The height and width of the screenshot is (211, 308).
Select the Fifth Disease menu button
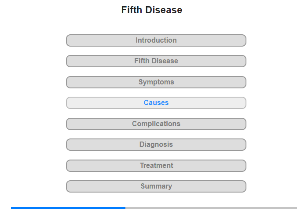click(x=156, y=61)
